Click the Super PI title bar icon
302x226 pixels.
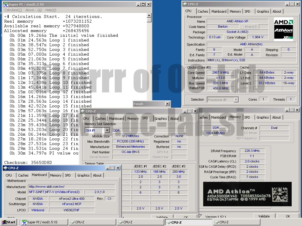click(x=6, y=4)
